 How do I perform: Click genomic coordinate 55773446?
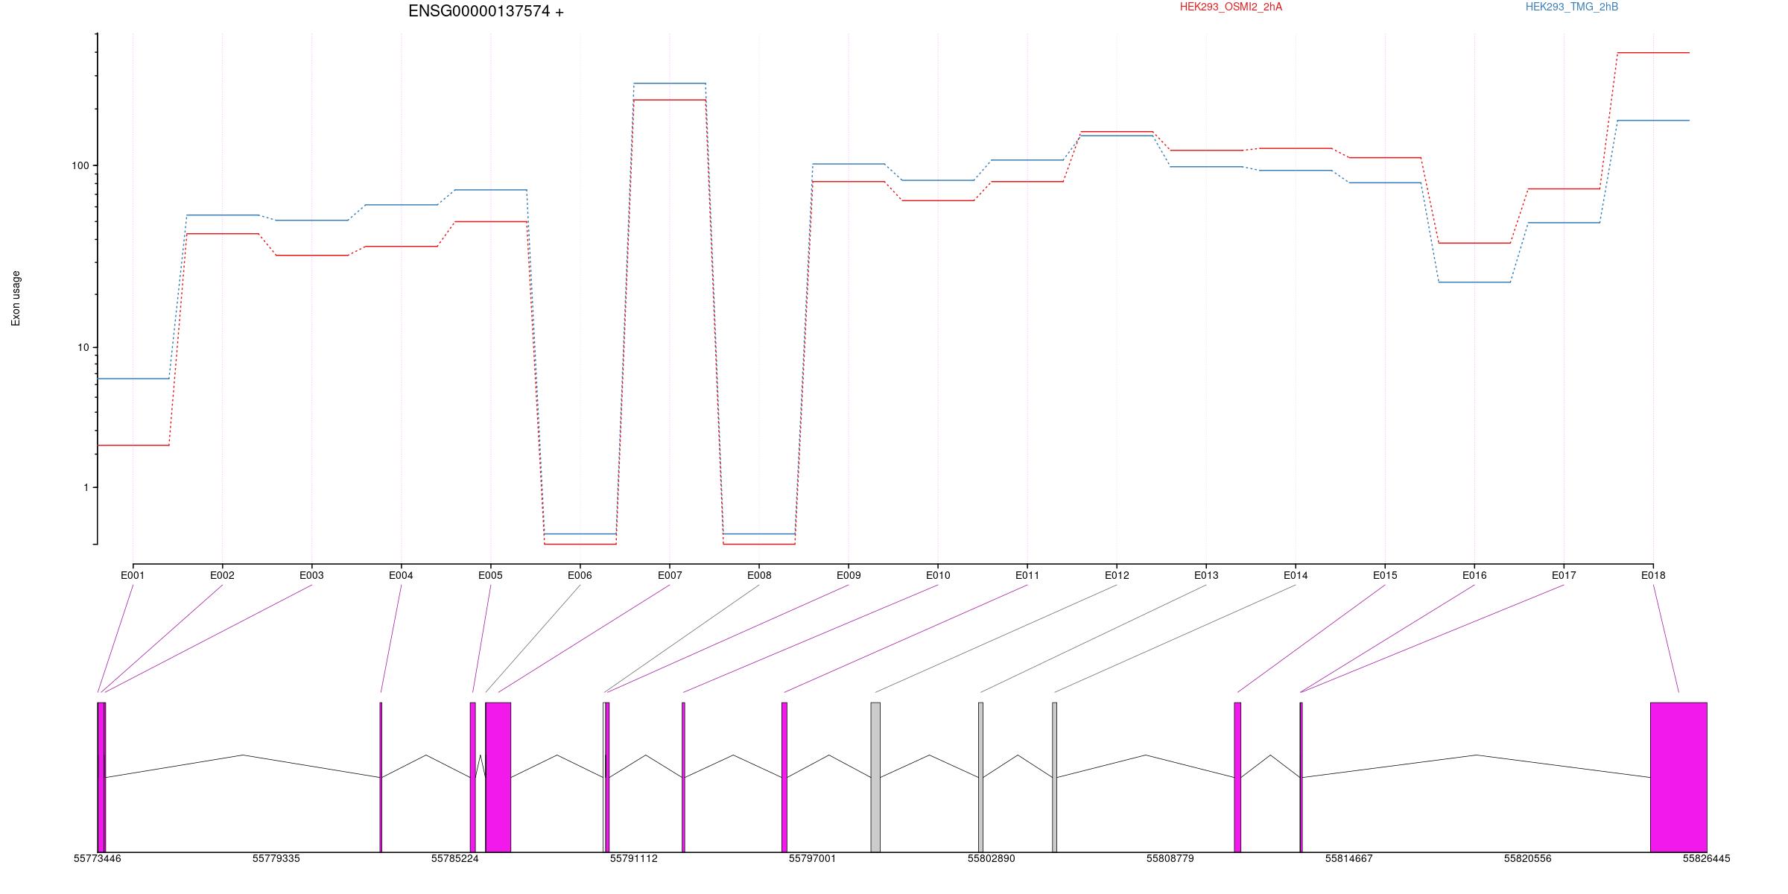tap(98, 858)
